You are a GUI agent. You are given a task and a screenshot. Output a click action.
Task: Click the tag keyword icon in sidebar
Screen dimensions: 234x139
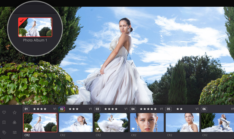click(x=4, y=132)
